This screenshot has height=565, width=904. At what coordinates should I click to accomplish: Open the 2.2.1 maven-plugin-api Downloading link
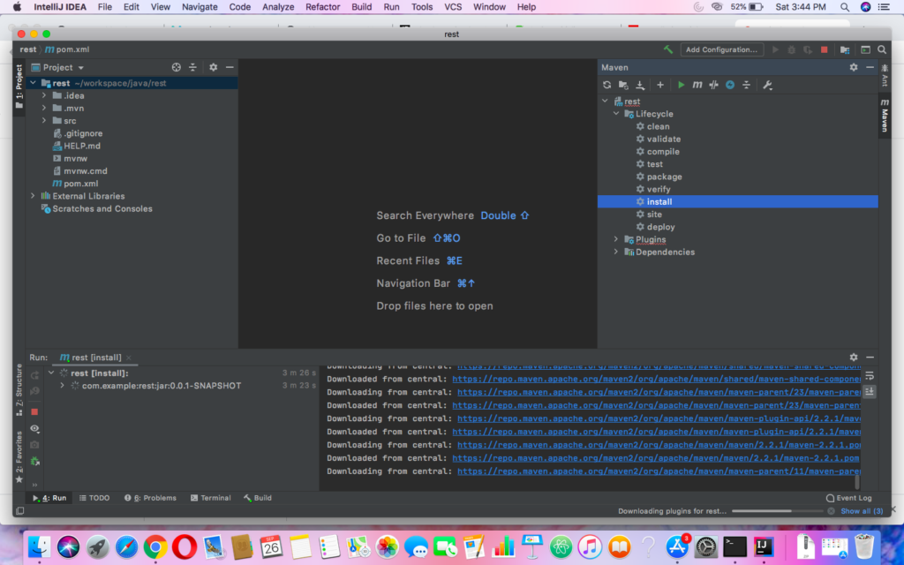pos(659,418)
